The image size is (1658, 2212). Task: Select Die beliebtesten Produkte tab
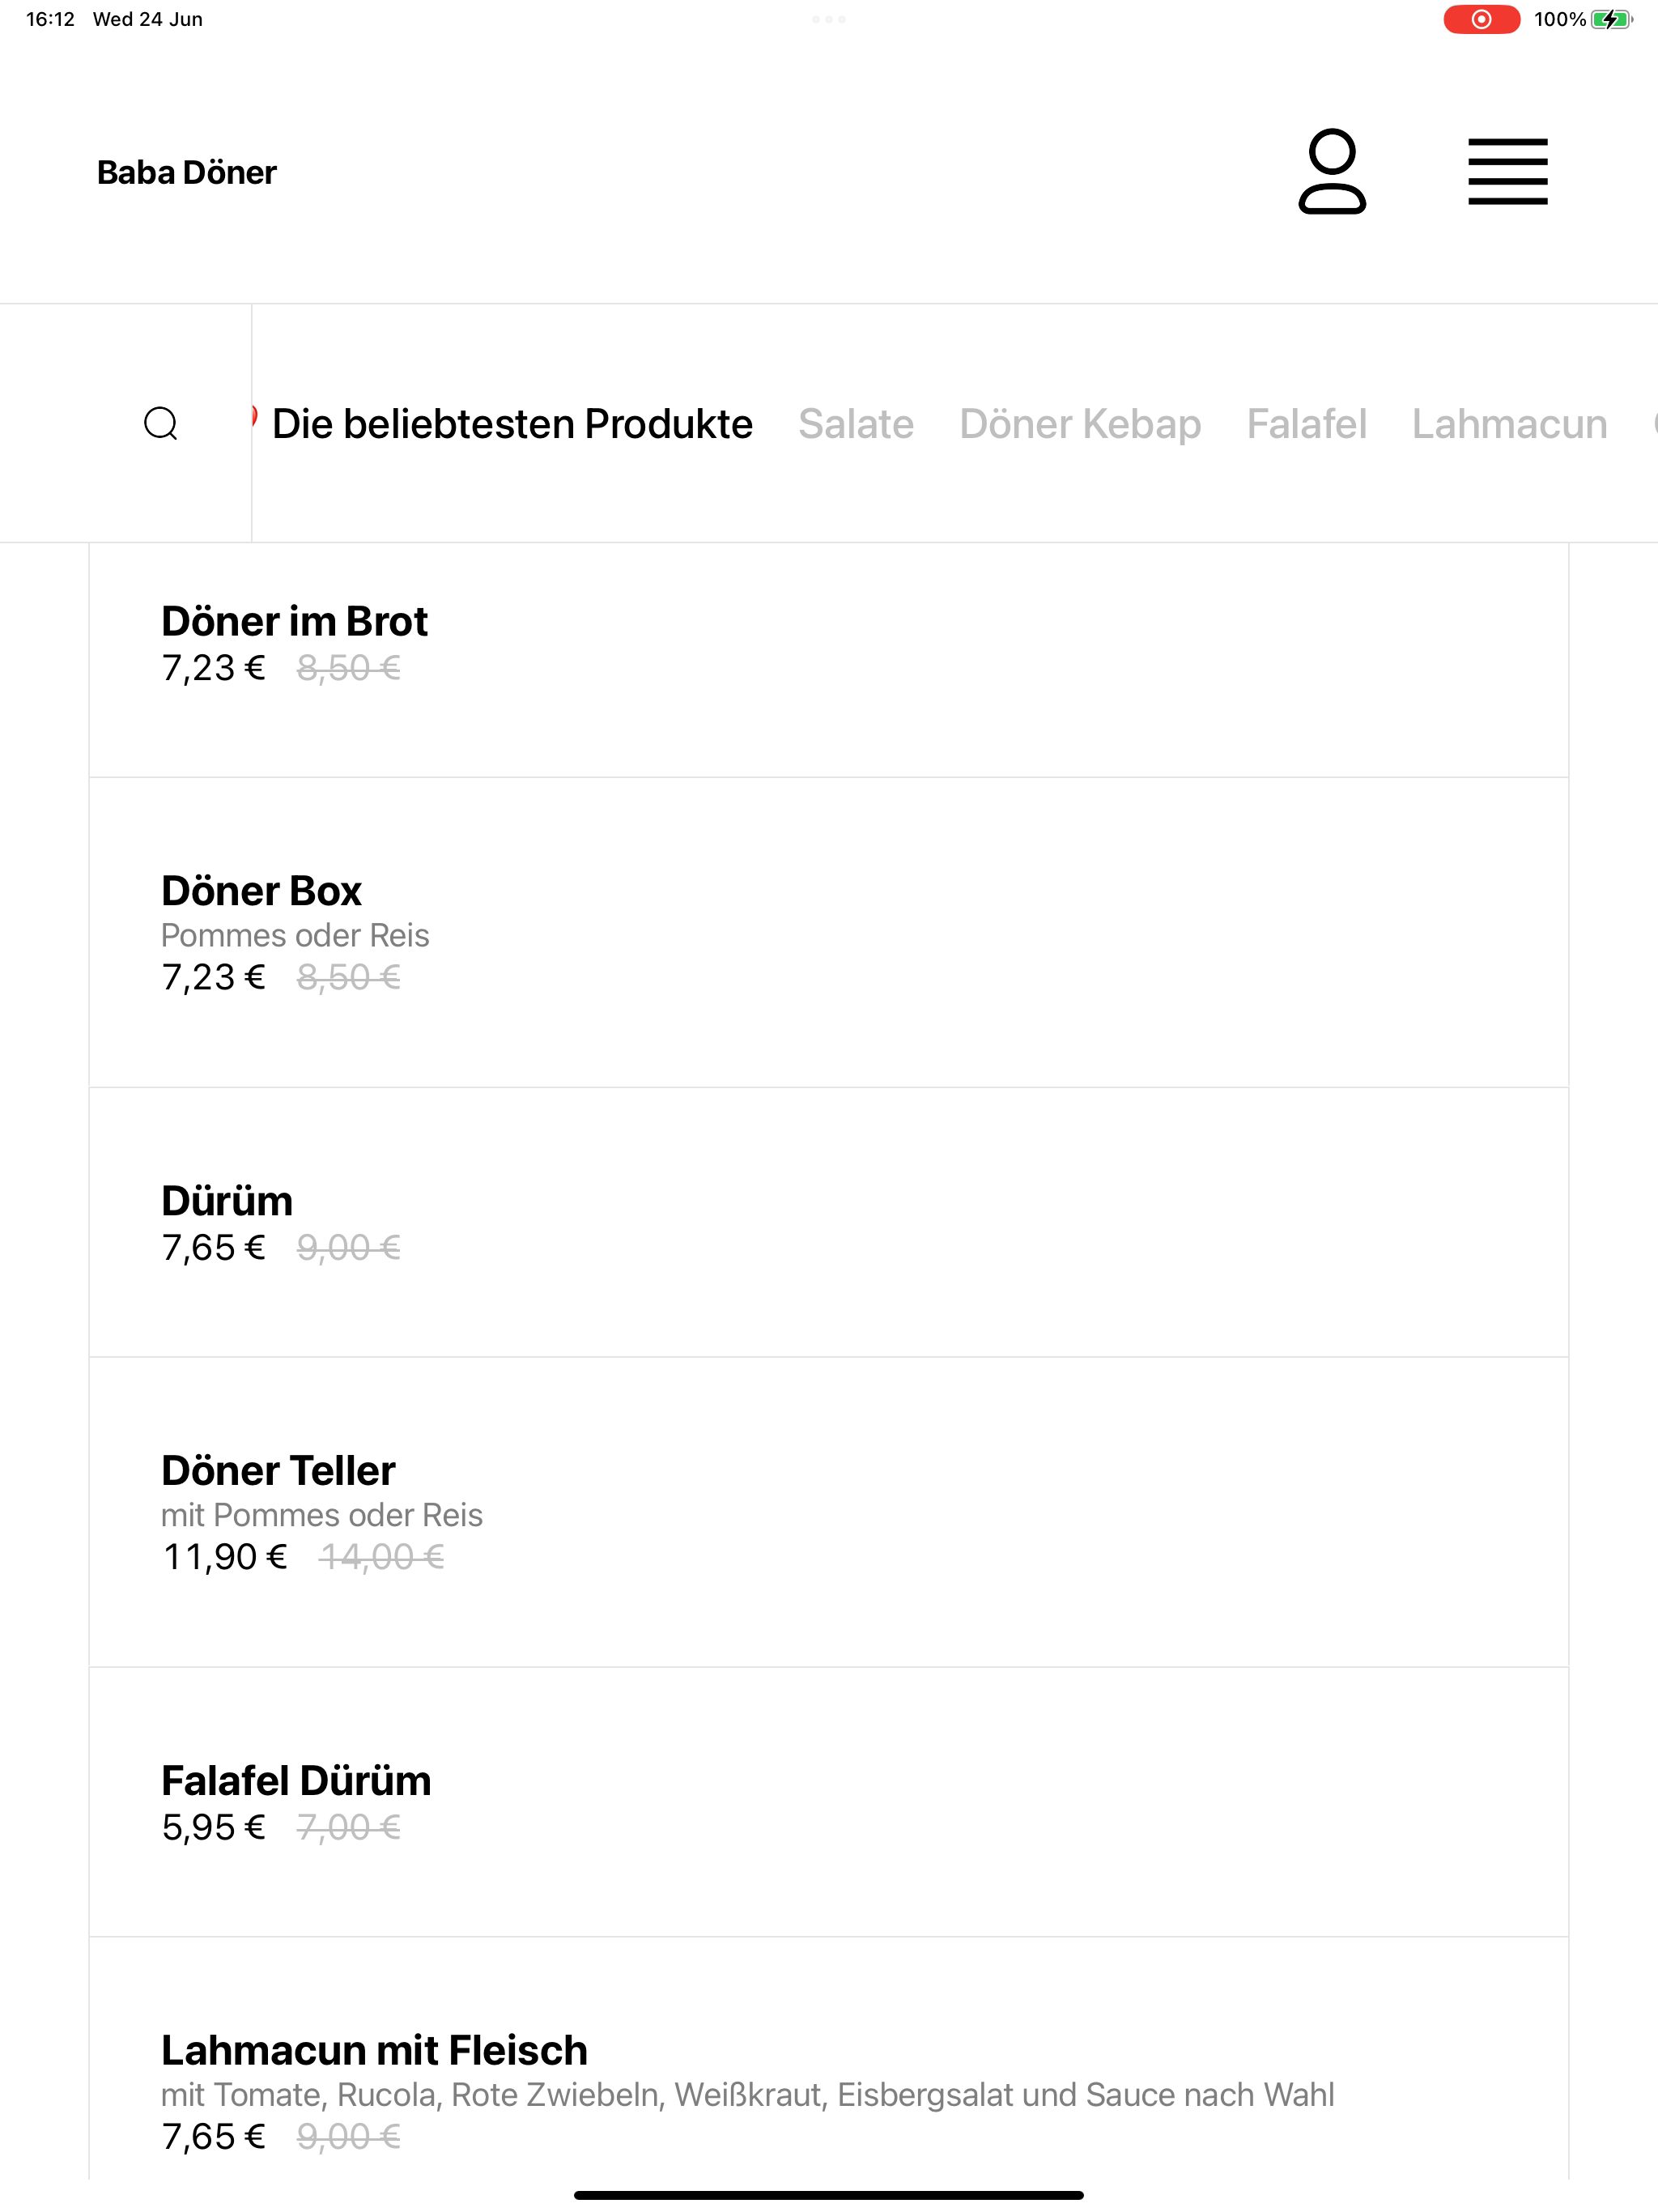coord(512,424)
